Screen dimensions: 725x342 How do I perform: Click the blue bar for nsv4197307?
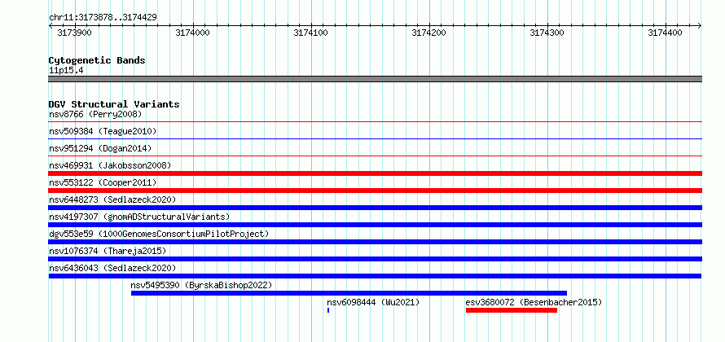(375, 225)
